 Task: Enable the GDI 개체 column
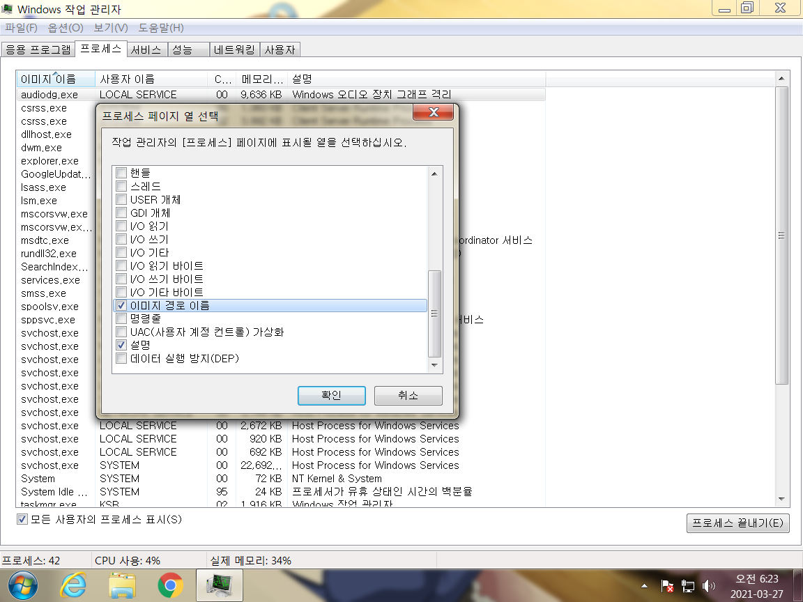121,213
